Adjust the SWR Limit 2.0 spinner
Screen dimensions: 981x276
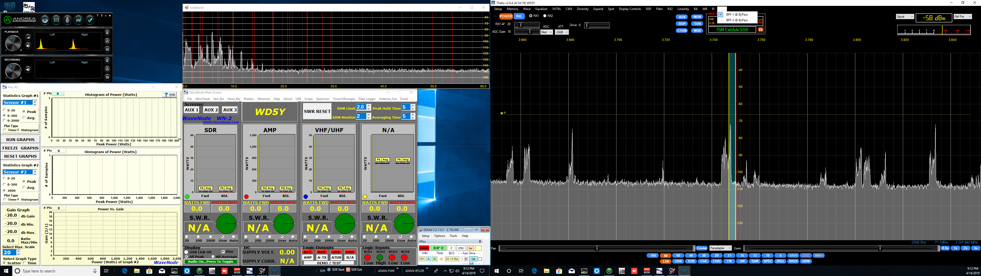click(369, 108)
